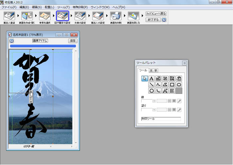Click the 文章の設定 step icon
The image size is (233, 165).
(x=80, y=16)
